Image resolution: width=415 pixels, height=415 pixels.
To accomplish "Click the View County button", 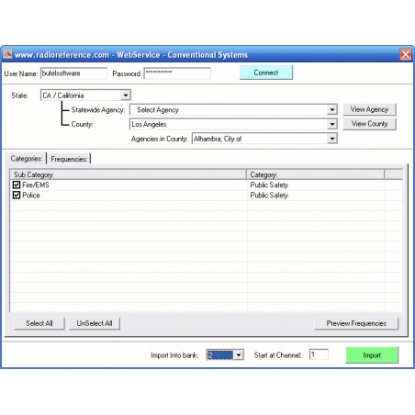I will click(x=369, y=124).
